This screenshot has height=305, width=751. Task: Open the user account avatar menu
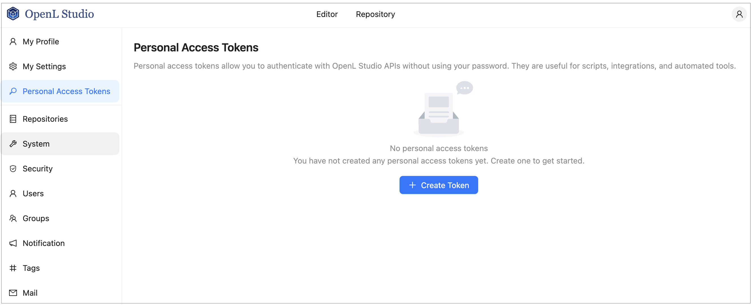(739, 14)
